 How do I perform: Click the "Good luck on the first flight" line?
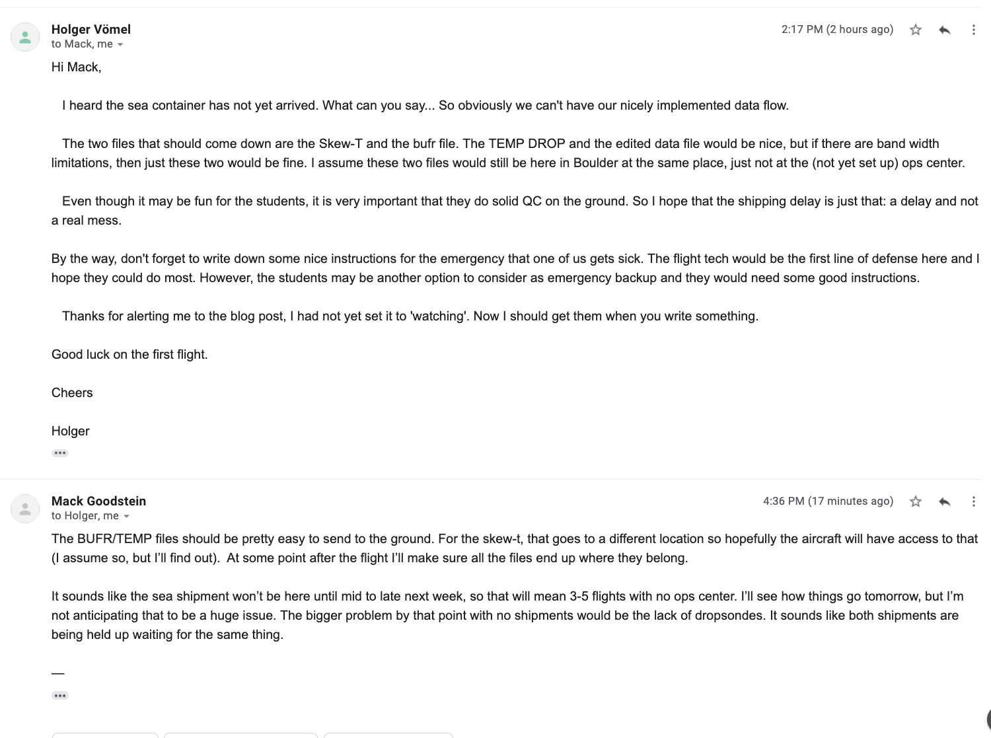129,354
